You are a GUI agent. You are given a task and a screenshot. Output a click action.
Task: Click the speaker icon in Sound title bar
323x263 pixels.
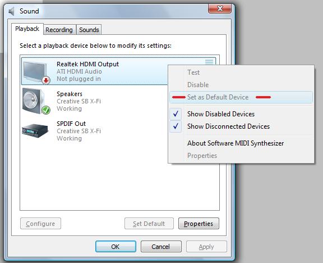click(12, 11)
